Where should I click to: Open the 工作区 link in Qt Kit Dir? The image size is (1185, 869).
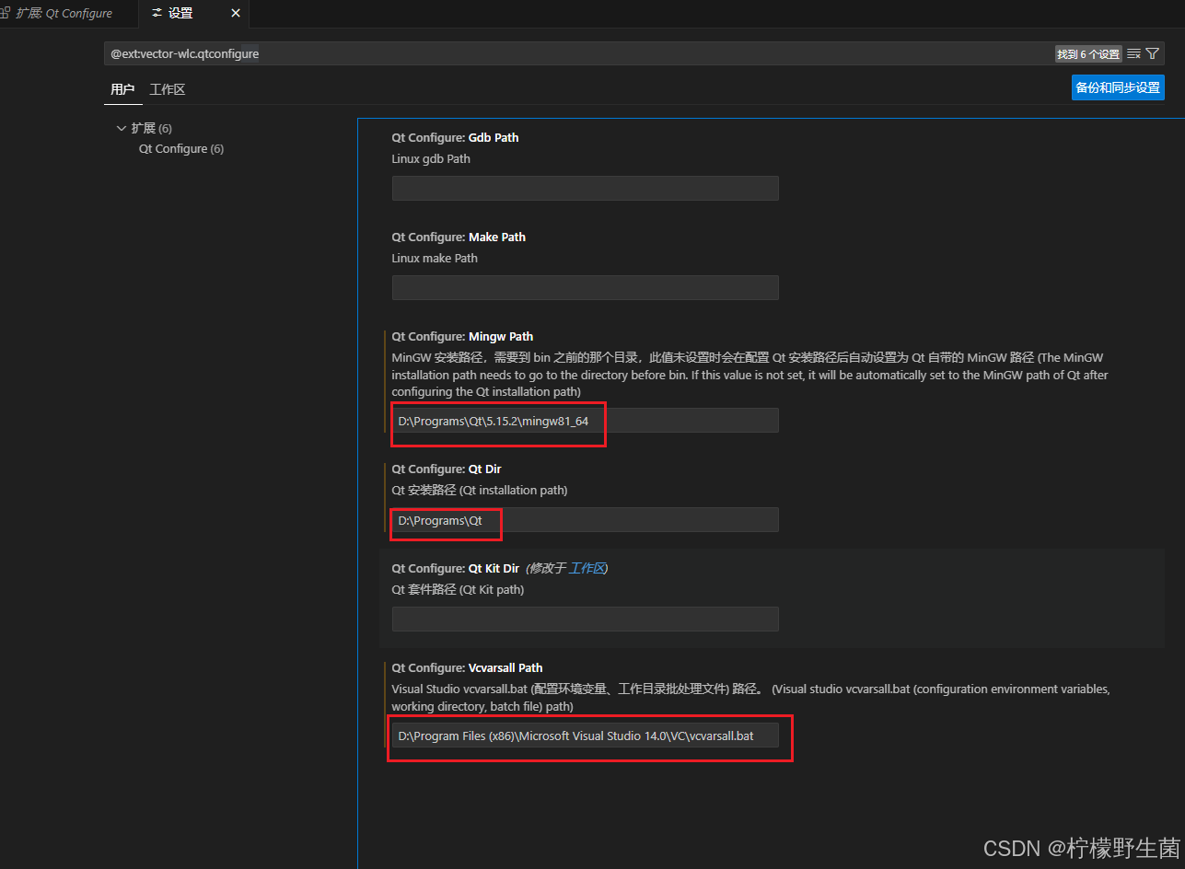click(x=587, y=568)
